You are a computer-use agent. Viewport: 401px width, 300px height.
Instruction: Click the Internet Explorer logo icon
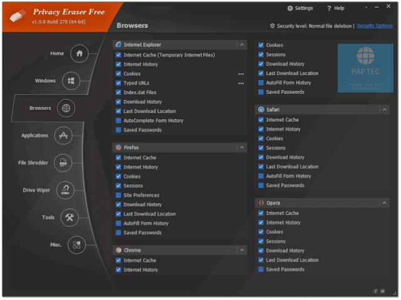click(x=118, y=44)
